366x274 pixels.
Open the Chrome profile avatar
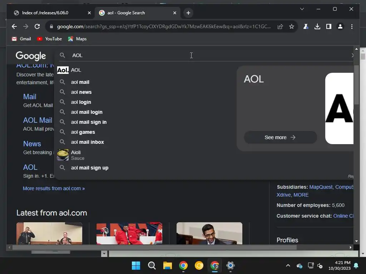click(340, 26)
